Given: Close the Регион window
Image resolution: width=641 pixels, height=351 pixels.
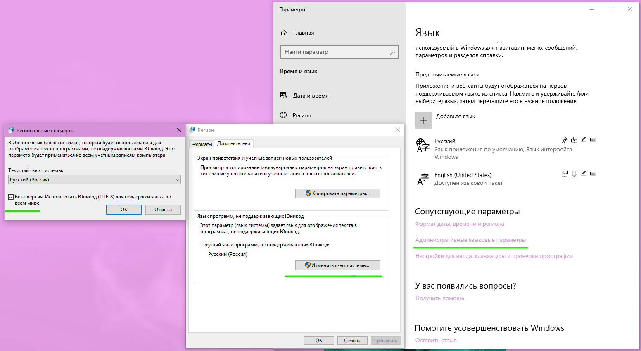Looking at the screenshot, I should coord(398,130).
